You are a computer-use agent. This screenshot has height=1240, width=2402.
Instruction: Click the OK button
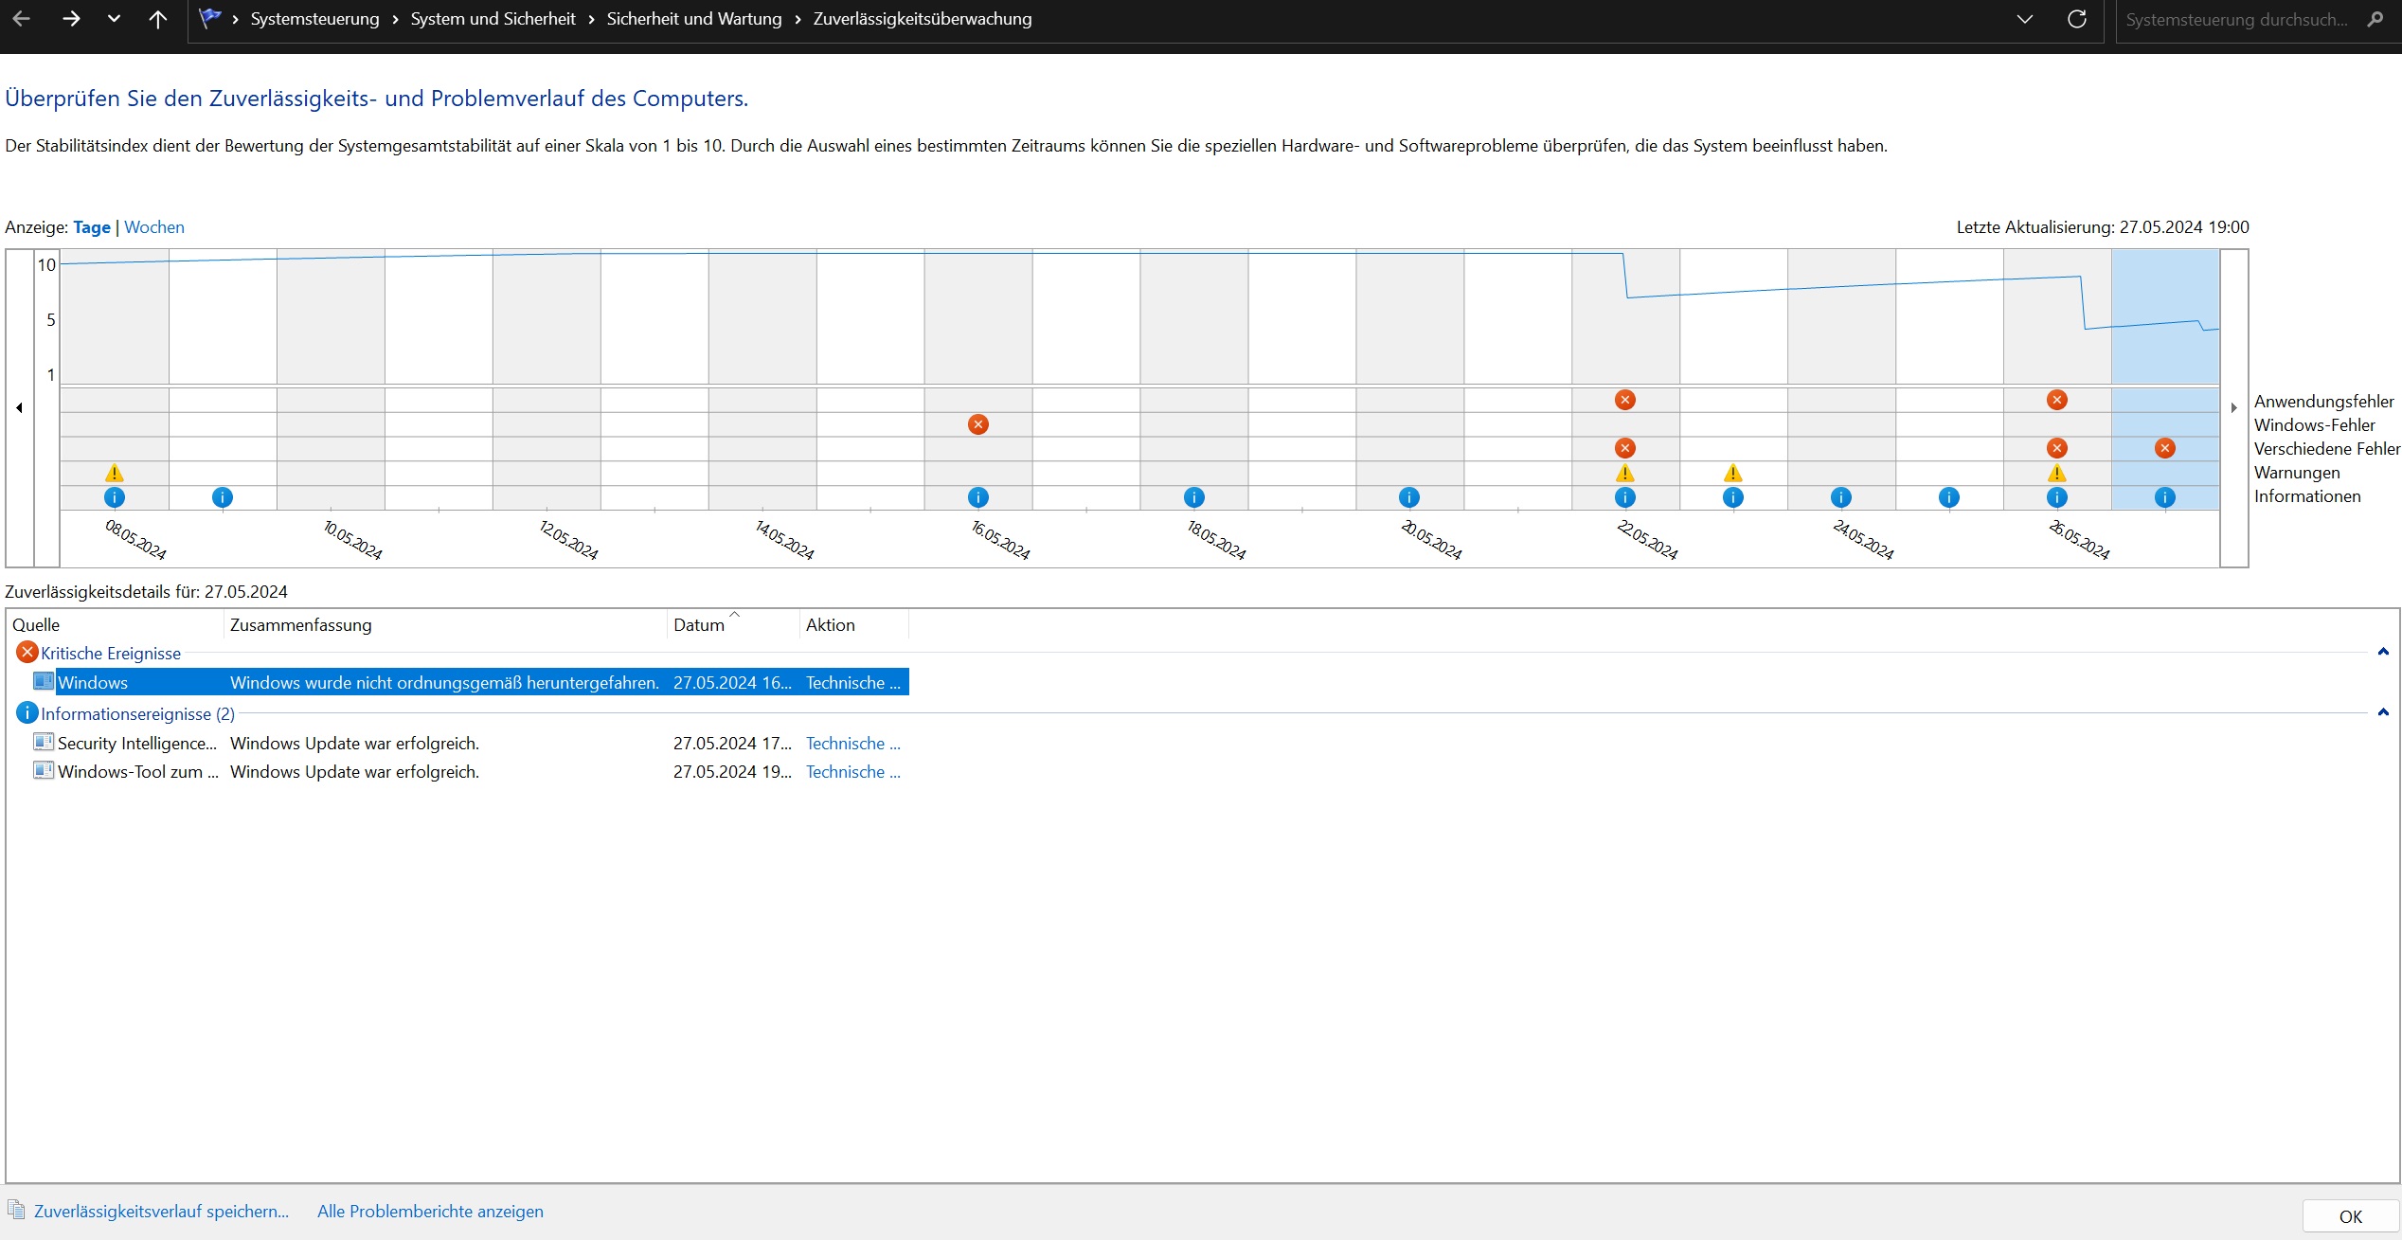pyautogui.click(x=2351, y=1217)
